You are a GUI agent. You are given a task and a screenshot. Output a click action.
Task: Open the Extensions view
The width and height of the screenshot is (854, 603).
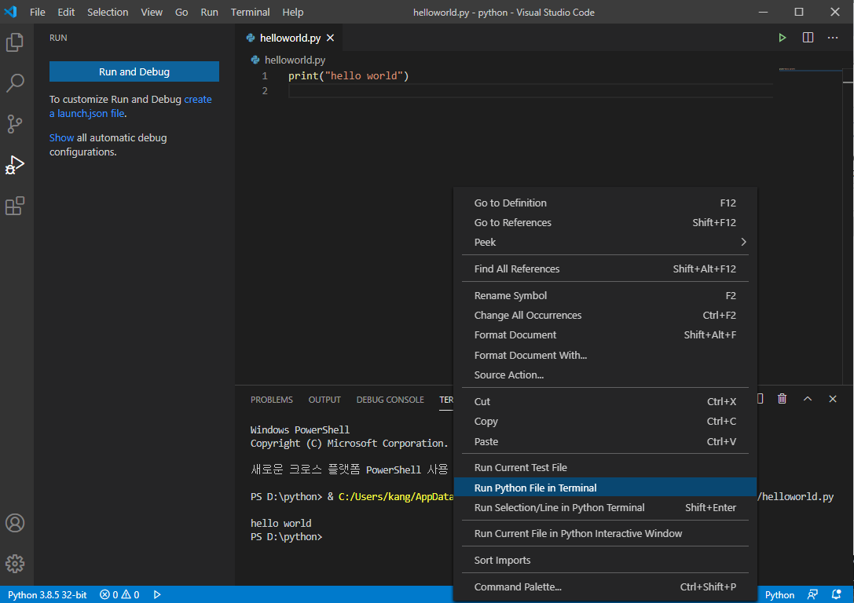15,206
